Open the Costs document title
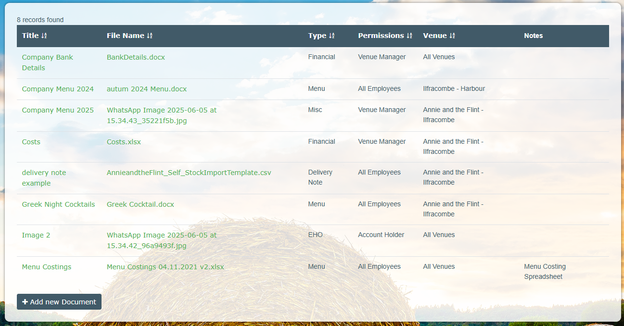This screenshot has height=326, width=624. pos(31,142)
